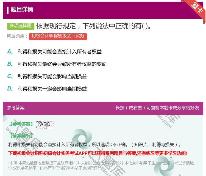Screen dimensions: 206x176
Task: Click the letter B option marker
Action: coord(10,64)
